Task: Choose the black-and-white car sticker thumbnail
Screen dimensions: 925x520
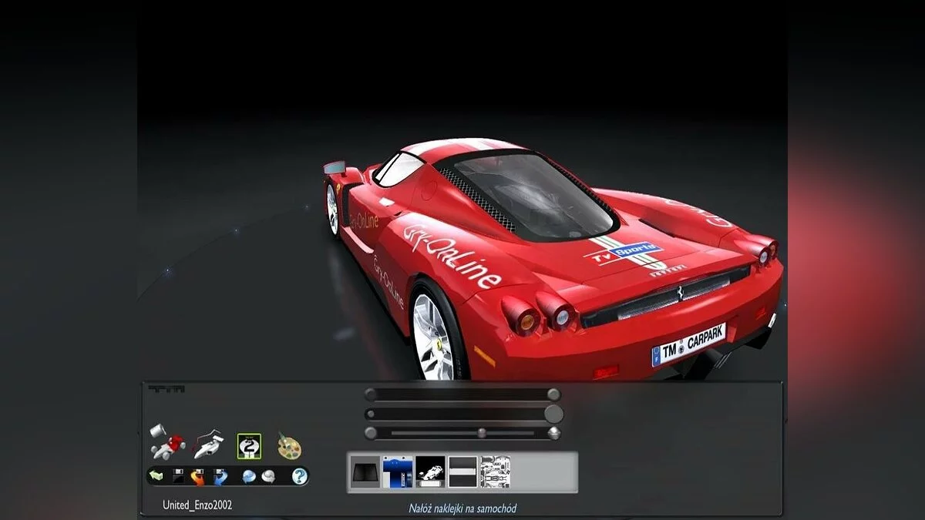Action: tap(430, 471)
